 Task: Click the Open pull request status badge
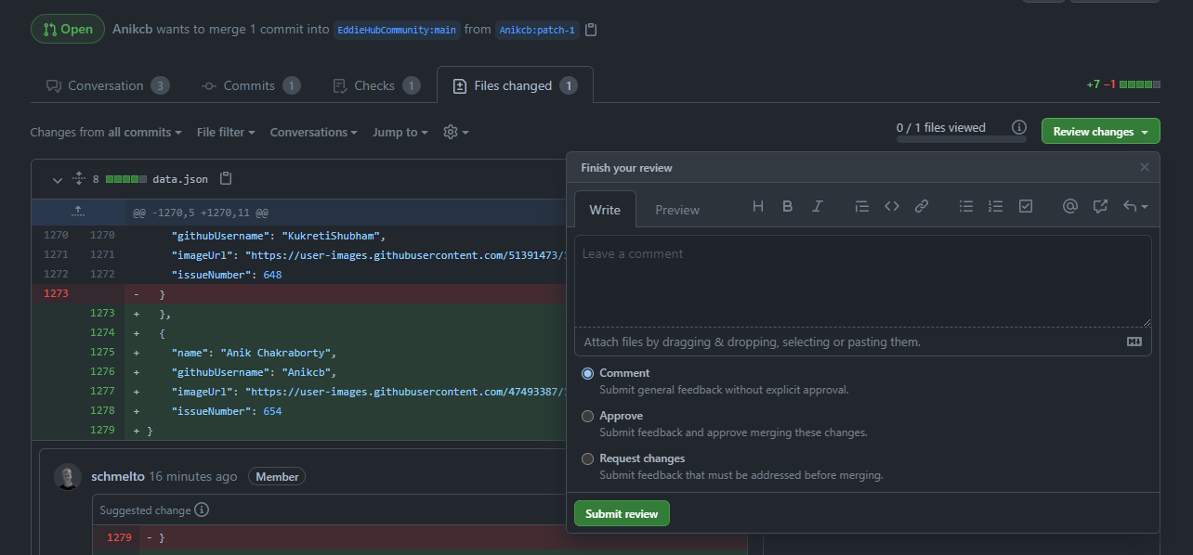68,29
